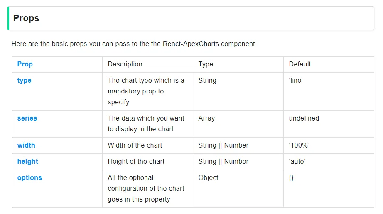Click the 'Height of the chart' cell
This screenshot has height=214, width=383.
(136, 162)
